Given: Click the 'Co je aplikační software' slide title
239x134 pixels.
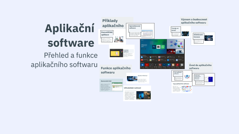Looking at the screenshot, I should [178, 73].
